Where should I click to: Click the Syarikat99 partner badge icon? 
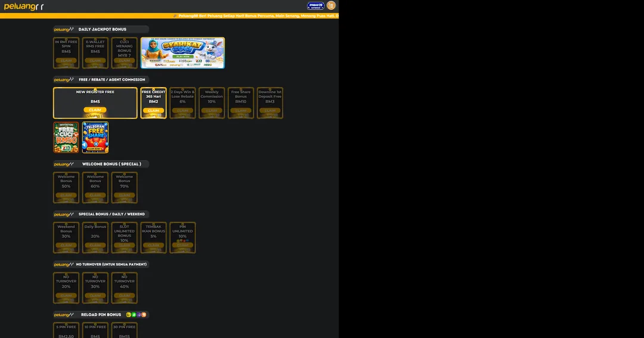click(315, 6)
